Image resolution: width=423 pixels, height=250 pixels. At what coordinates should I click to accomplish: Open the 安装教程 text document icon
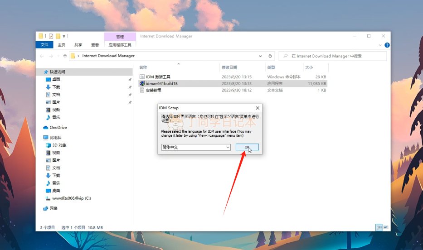[142, 90]
